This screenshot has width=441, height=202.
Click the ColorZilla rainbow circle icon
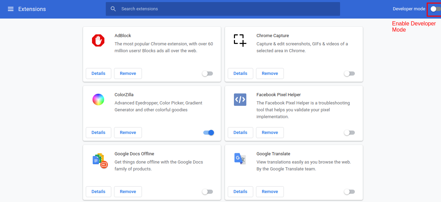coord(98,100)
